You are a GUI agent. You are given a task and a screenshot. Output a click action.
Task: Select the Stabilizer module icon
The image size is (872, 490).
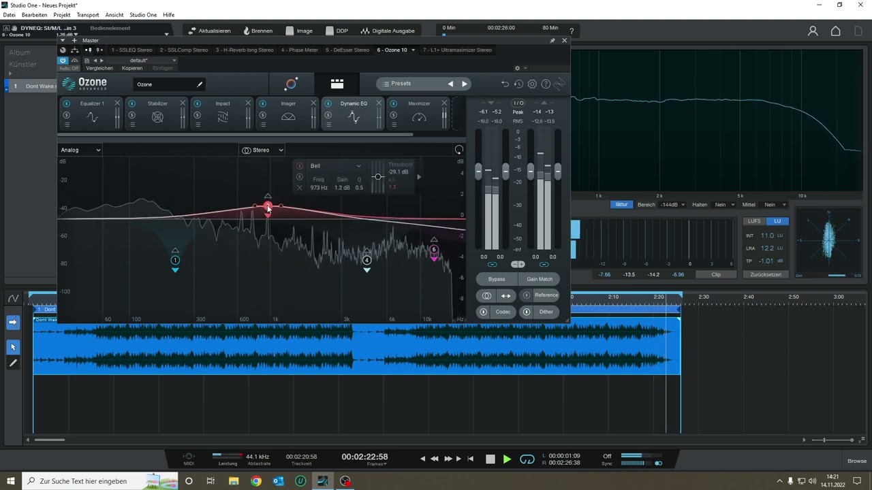pyautogui.click(x=157, y=117)
